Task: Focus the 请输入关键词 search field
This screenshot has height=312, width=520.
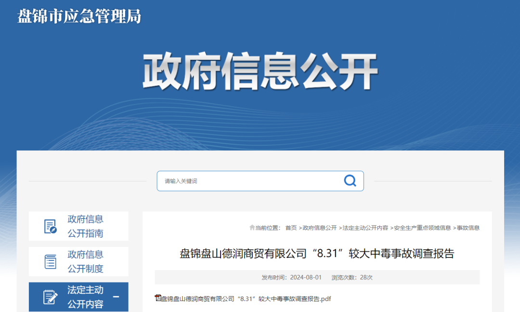Action: click(x=250, y=181)
